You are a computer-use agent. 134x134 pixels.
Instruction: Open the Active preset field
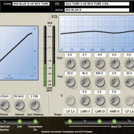(97, 10)
